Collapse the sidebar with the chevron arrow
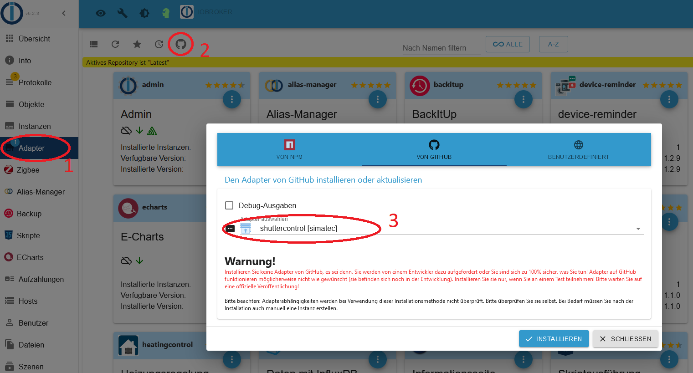Screen dimensions: 693x373 (x=64, y=13)
